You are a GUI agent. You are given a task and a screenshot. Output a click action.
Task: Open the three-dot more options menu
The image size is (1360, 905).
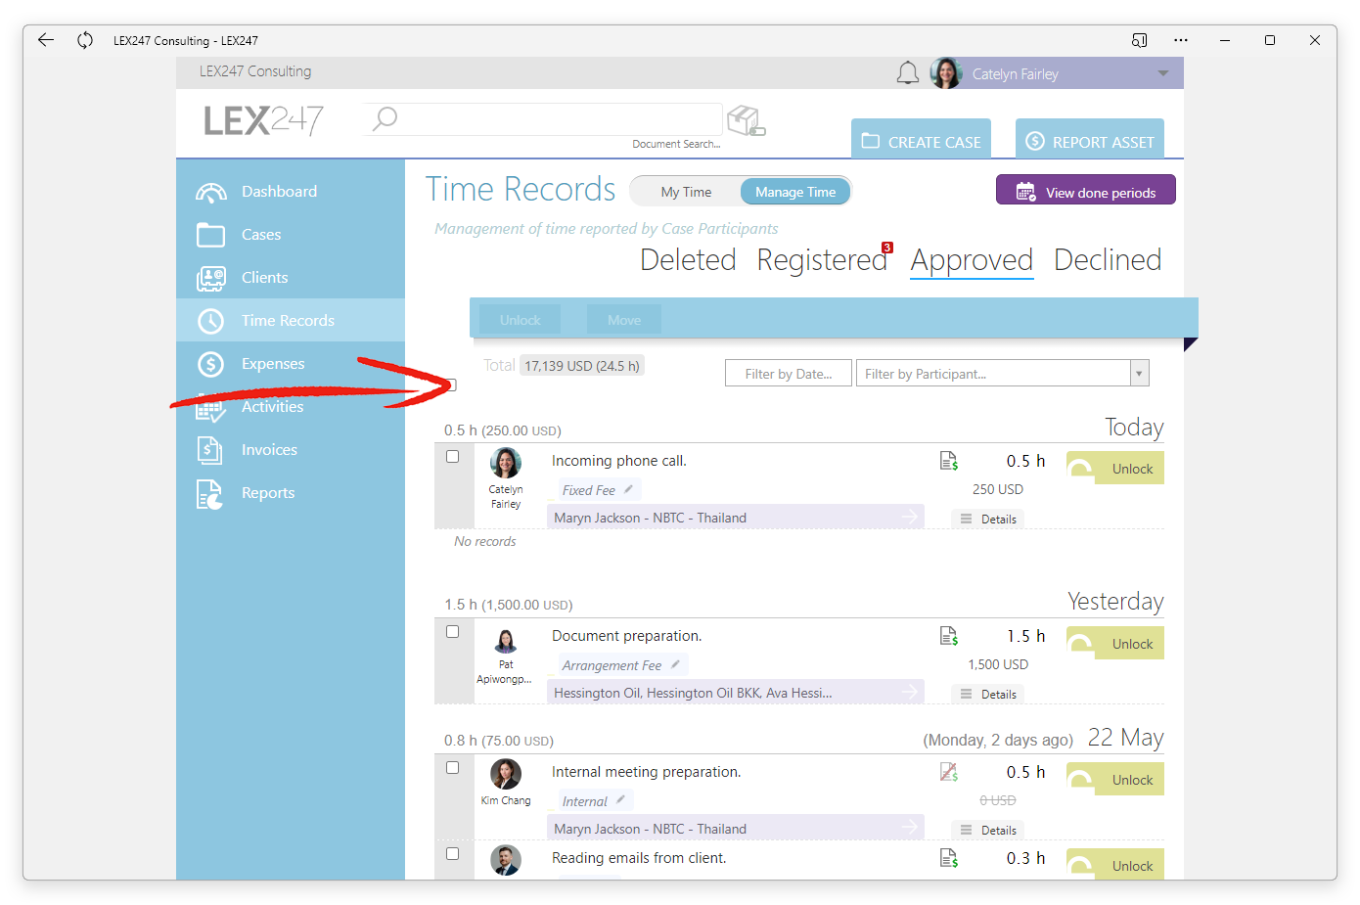[1181, 40]
